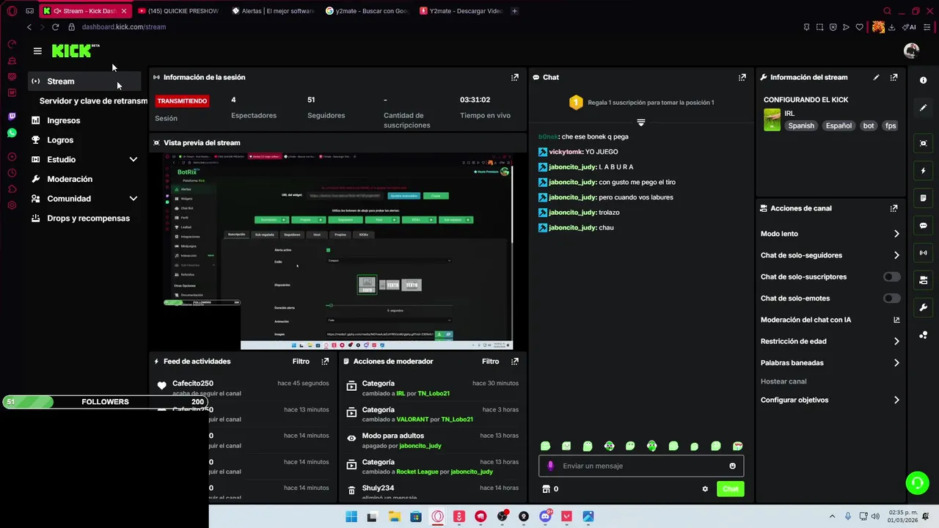Click vickytomk username in chat

(566, 152)
